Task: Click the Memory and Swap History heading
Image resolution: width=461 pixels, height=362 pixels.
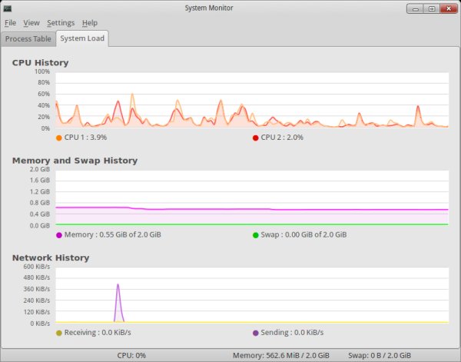Action: click(x=75, y=161)
